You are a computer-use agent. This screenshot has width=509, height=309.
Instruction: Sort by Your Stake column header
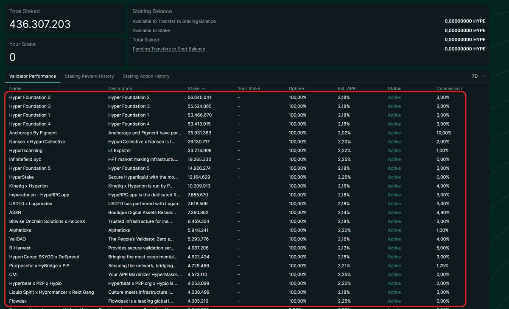click(249, 88)
